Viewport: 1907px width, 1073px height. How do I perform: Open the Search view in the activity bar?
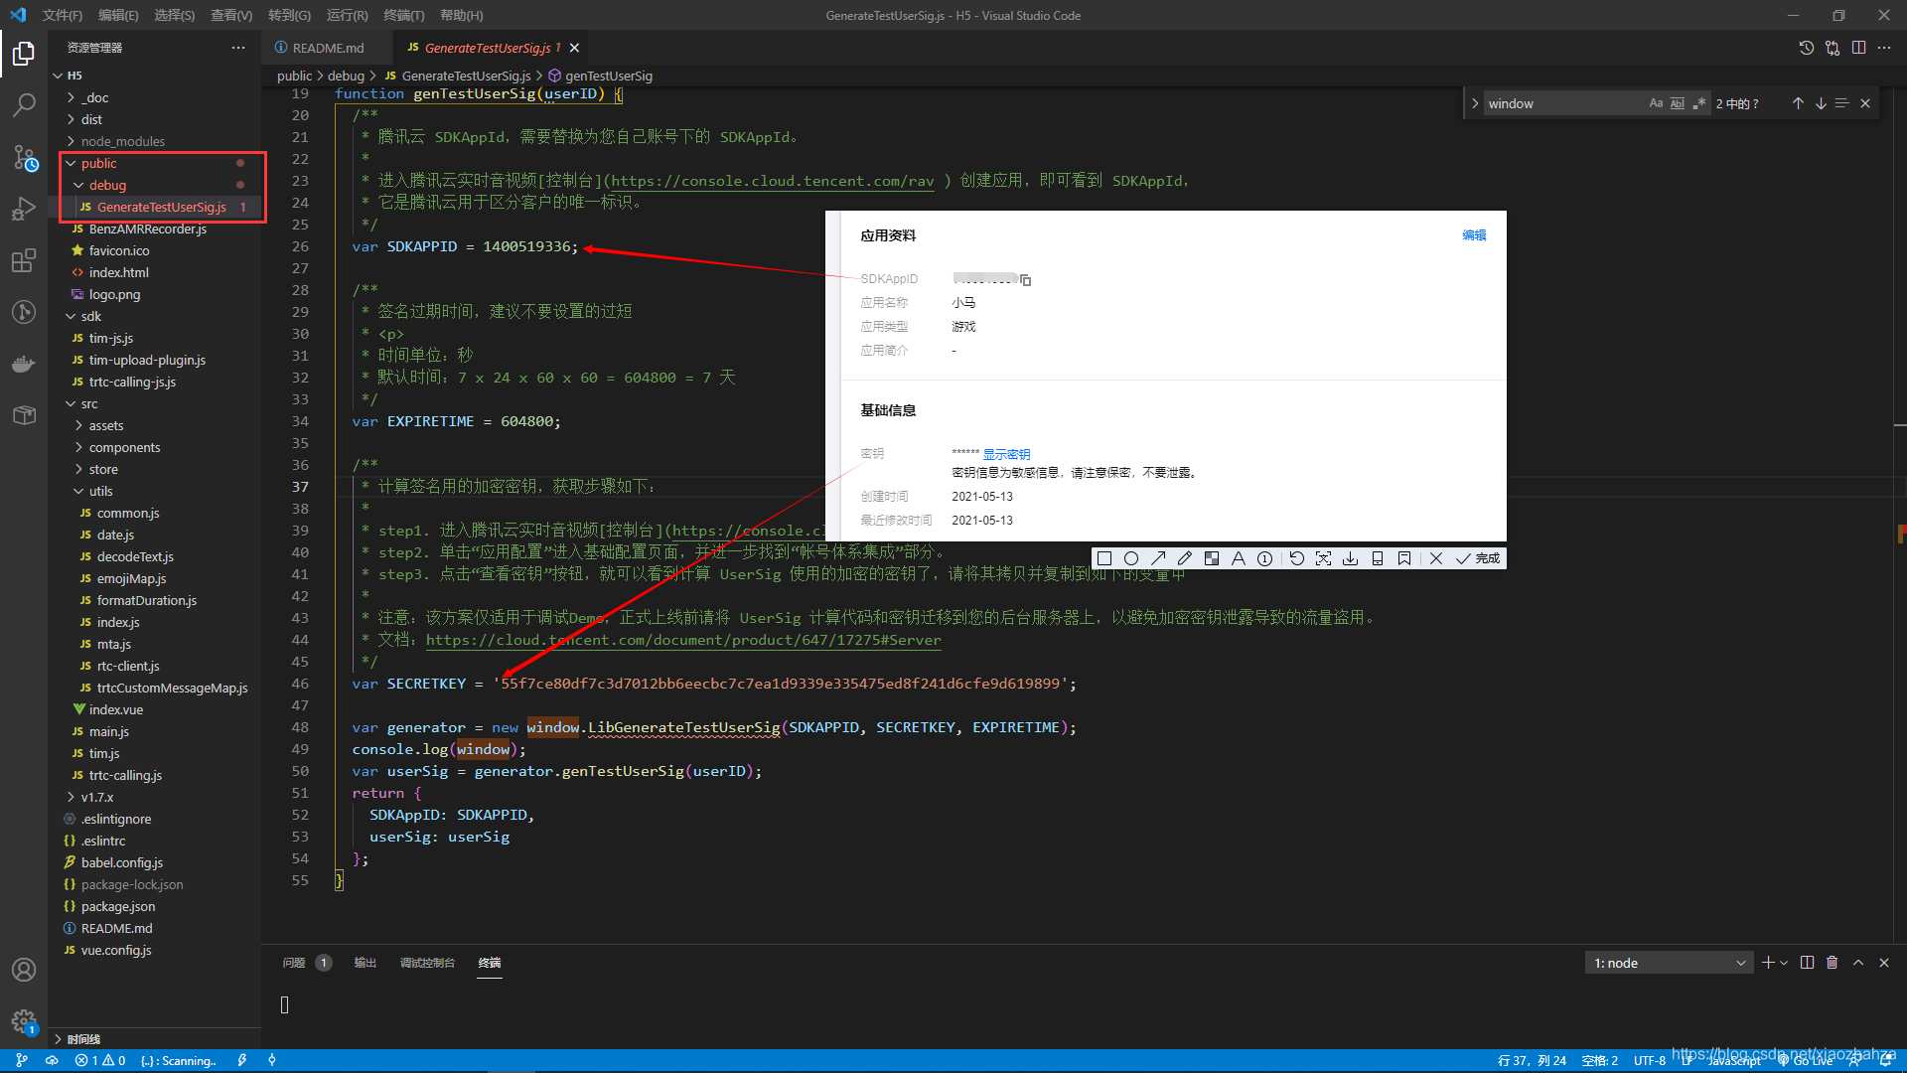coord(24,104)
